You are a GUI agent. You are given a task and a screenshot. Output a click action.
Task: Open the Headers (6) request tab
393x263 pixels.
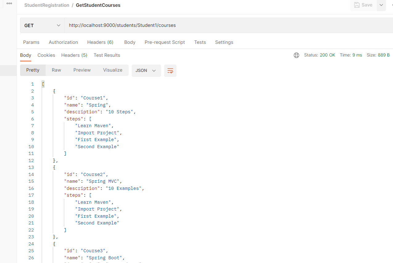100,42
